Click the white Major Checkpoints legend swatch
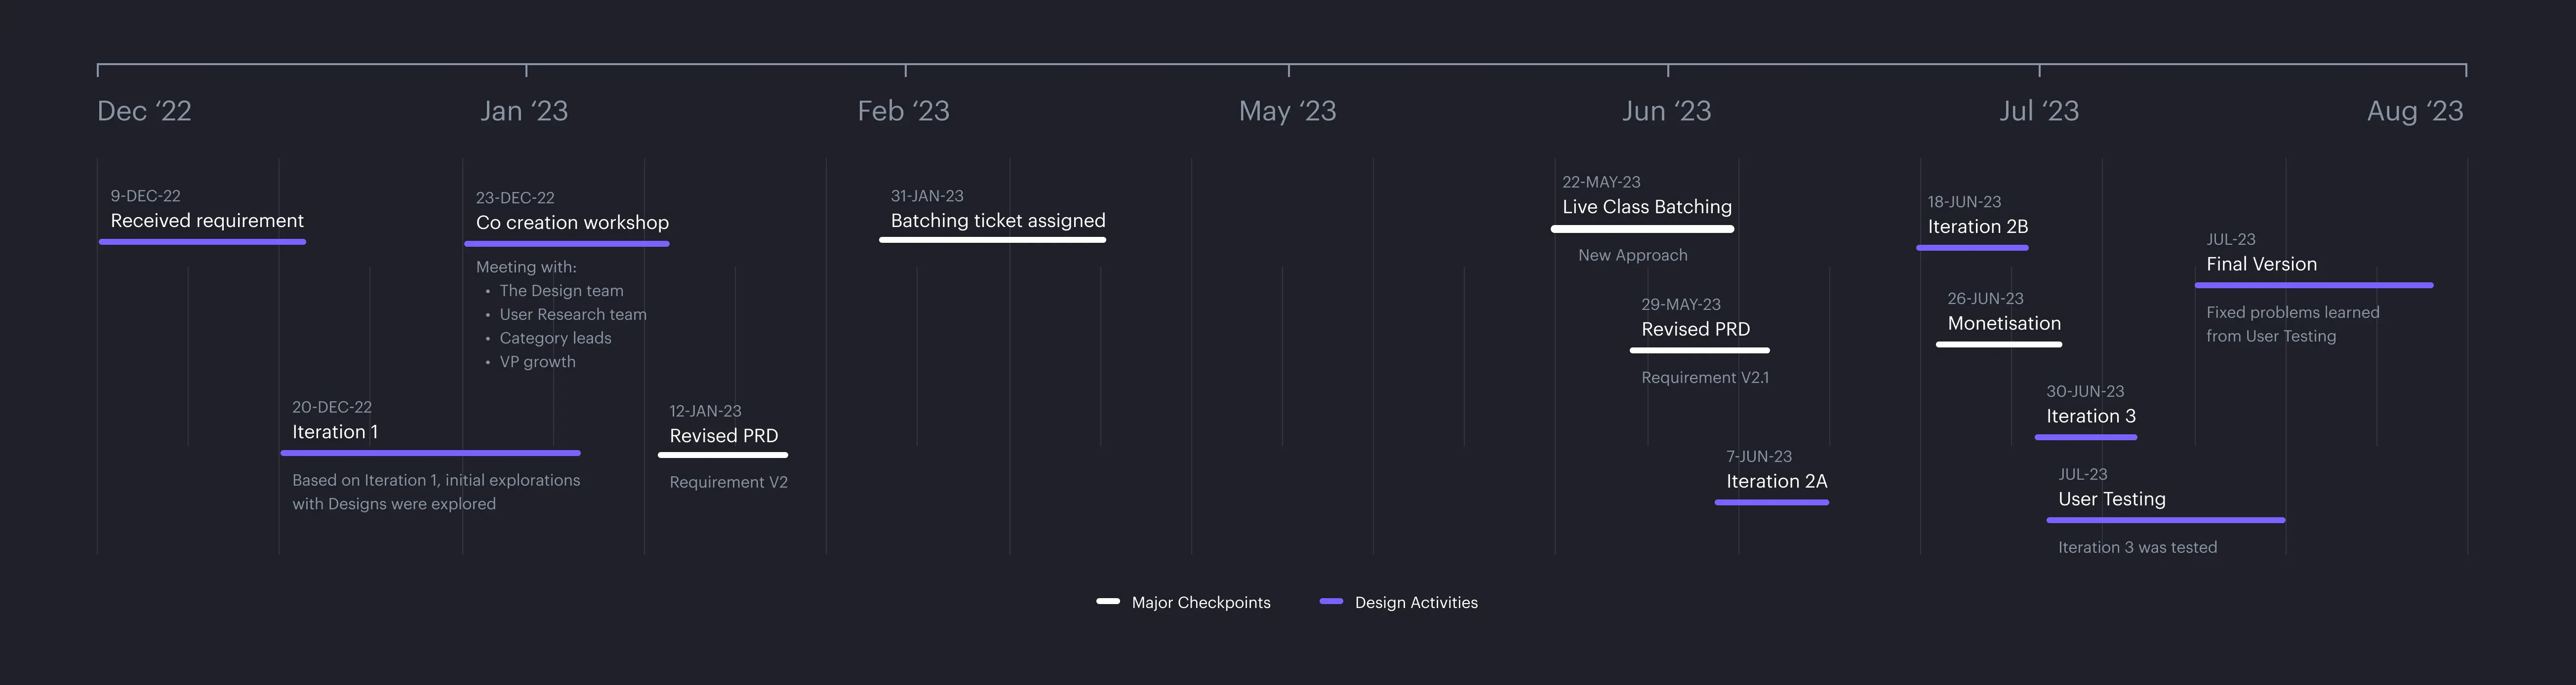Viewport: 2576px width, 685px height. (1107, 601)
